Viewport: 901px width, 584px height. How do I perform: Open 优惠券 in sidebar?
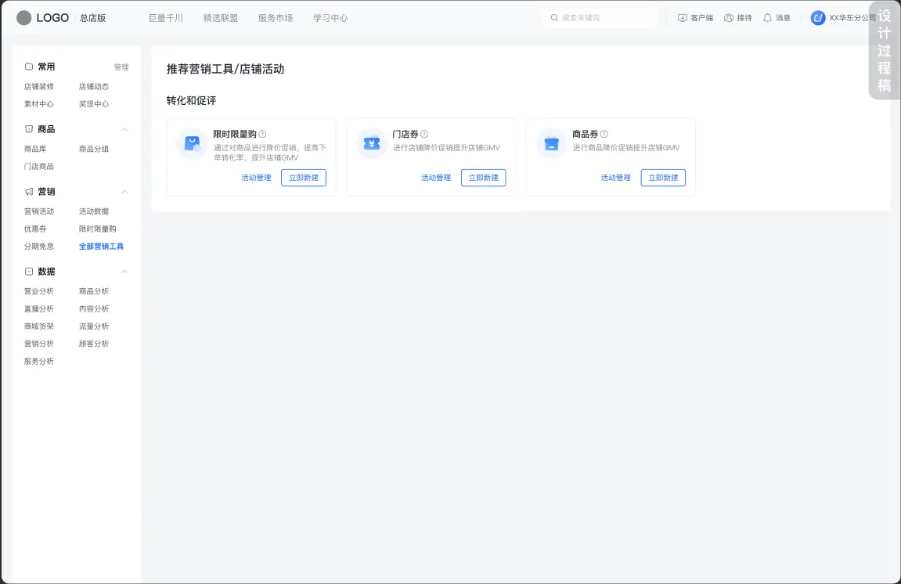tap(35, 229)
